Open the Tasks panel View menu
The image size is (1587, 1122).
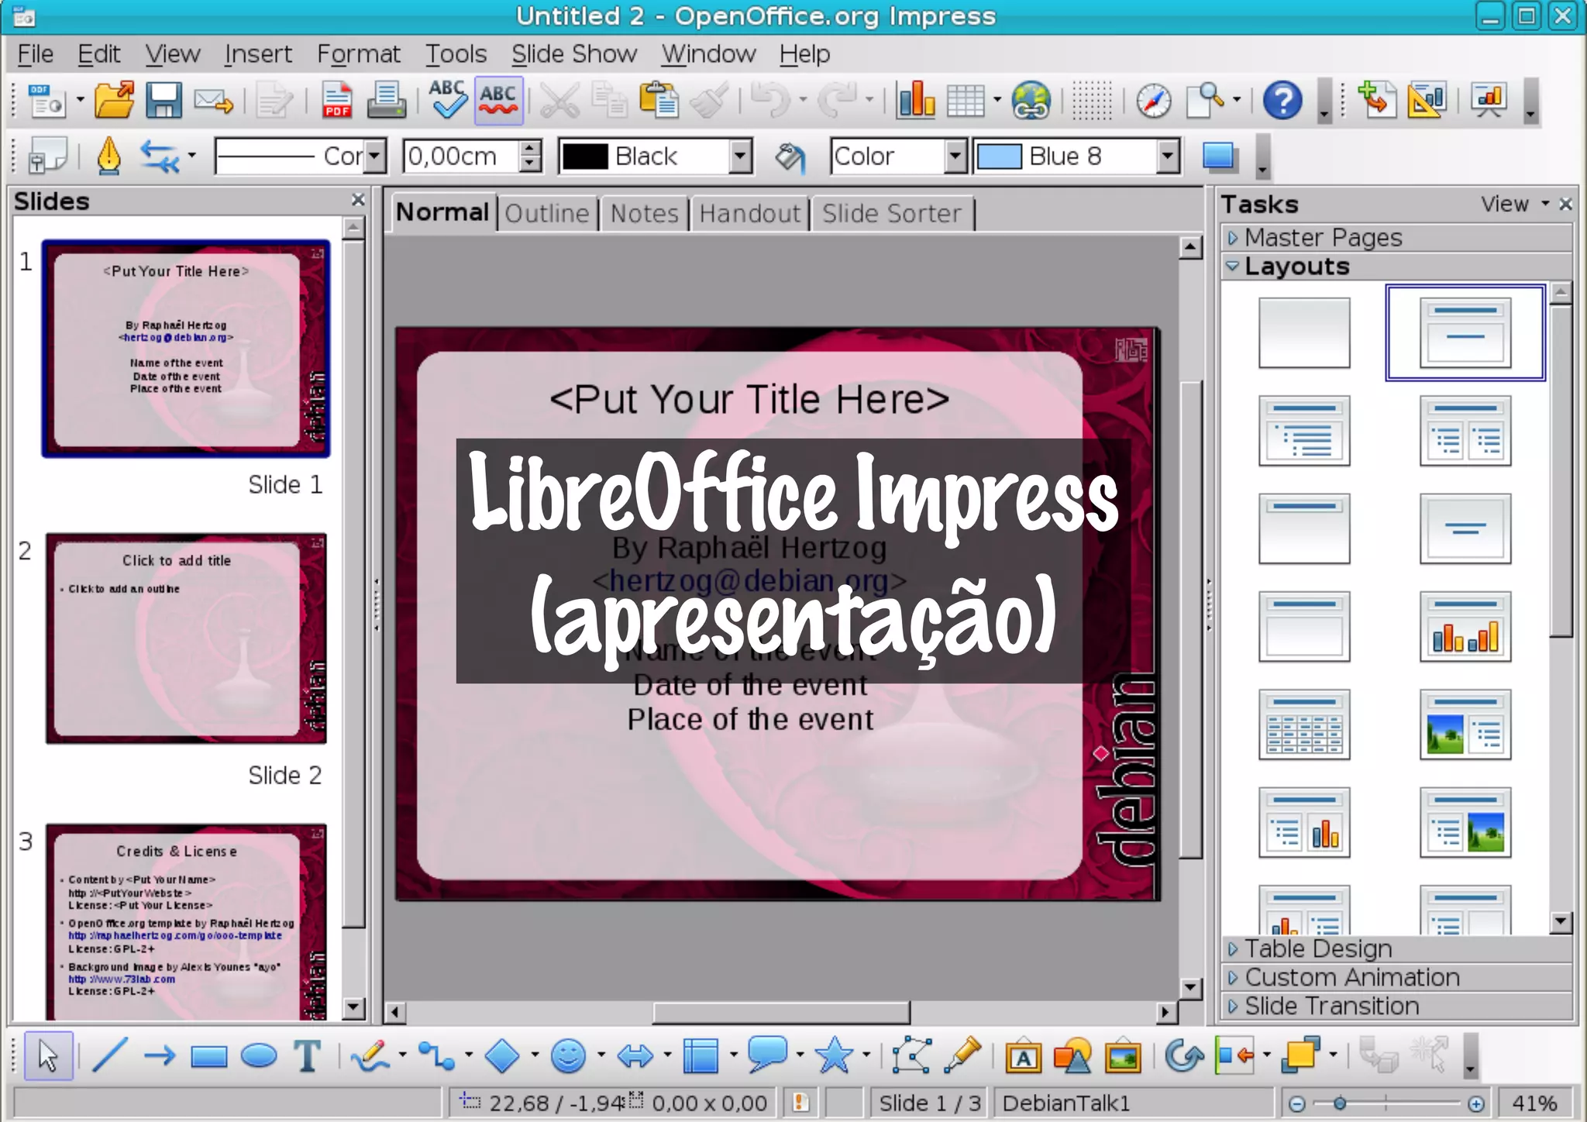1514,204
